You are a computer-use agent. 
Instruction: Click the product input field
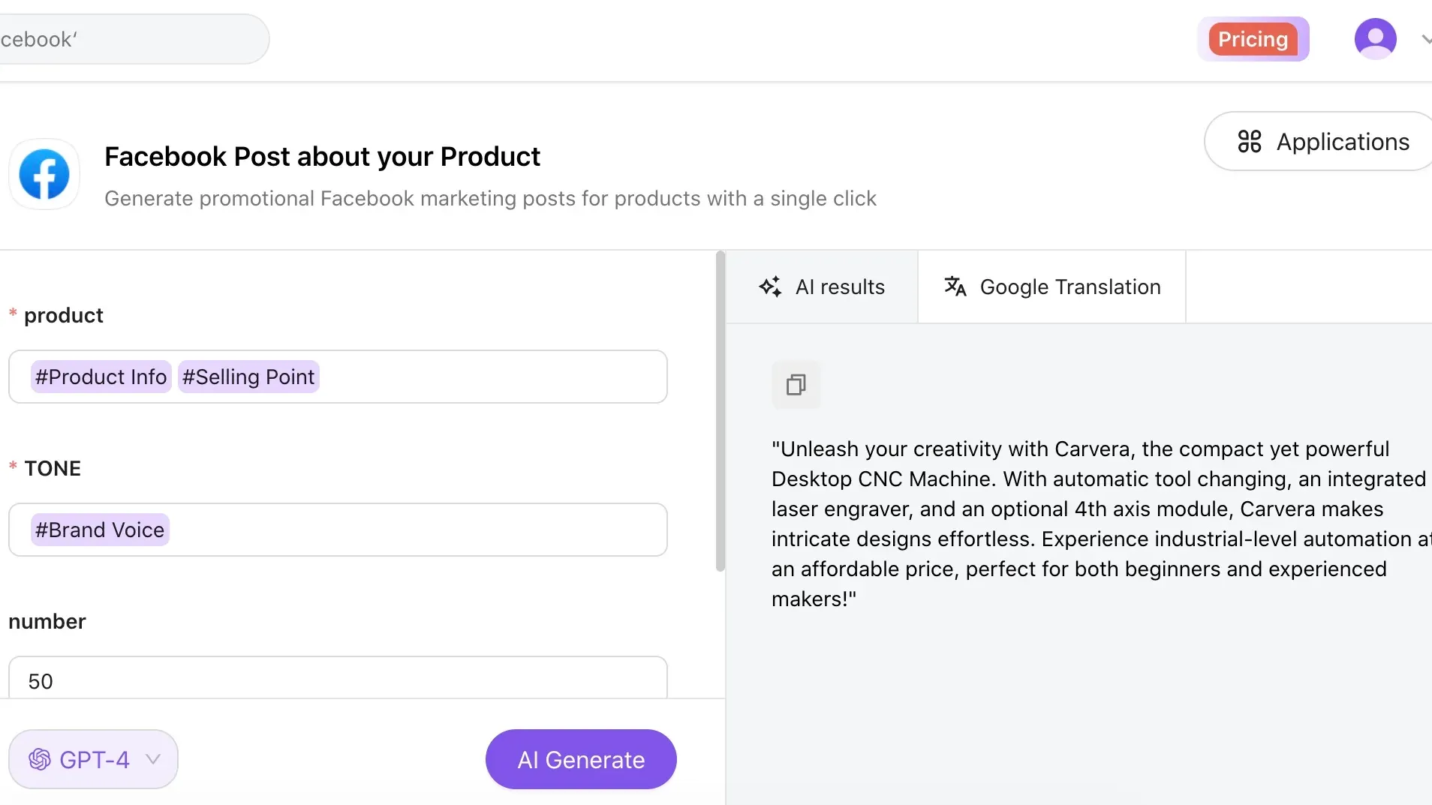(488, 377)
